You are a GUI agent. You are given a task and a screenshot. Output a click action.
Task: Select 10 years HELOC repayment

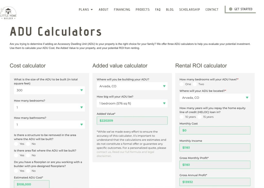coord(182,117)
